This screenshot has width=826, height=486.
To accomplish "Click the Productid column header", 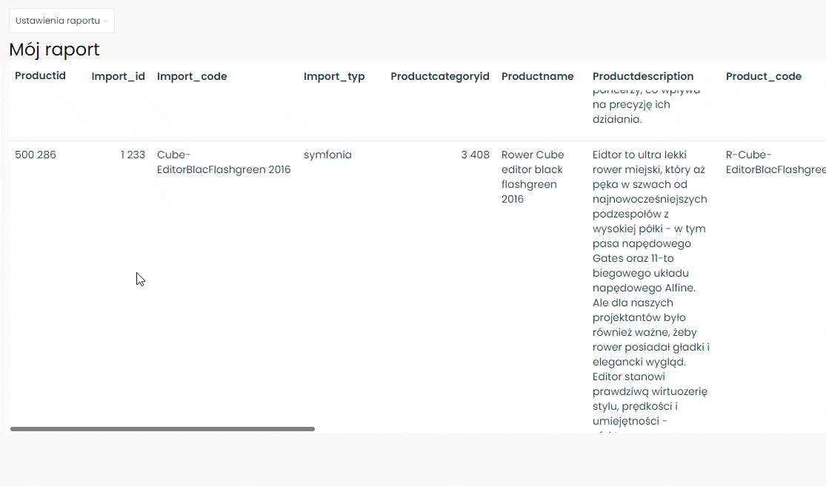I will click(x=40, y=75).
